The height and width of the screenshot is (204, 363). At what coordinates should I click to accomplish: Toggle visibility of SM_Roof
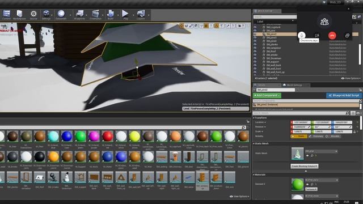[255, 52]
